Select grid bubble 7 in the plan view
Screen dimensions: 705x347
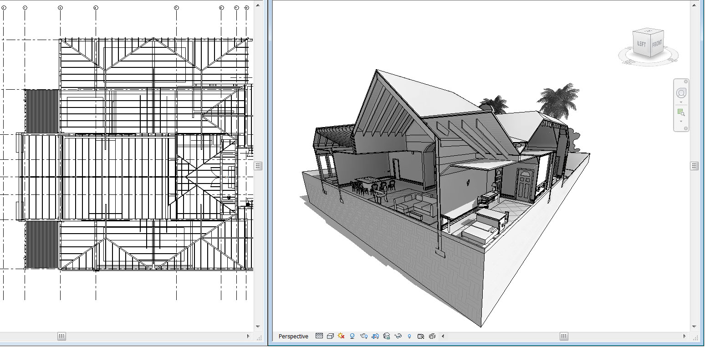point(176,8)
